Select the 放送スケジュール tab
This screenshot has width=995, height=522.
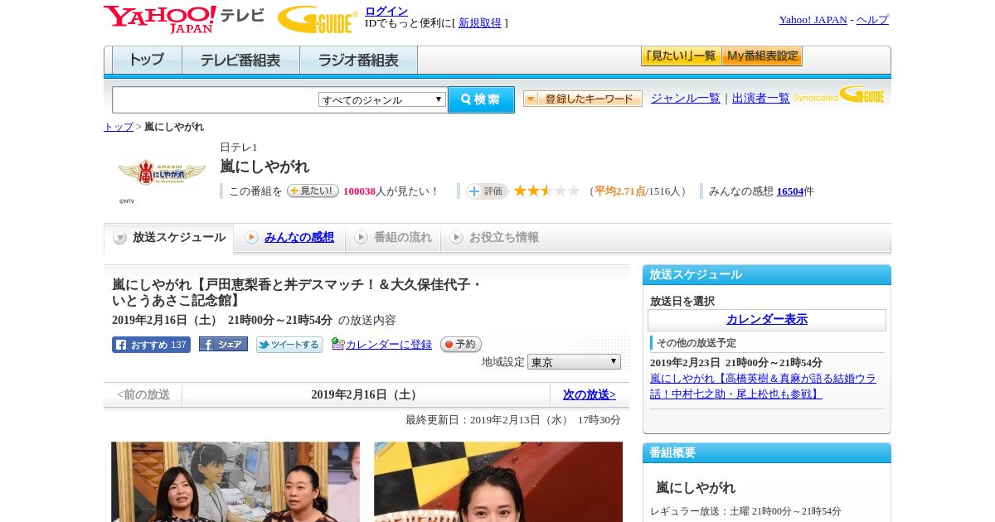[169, 238]
